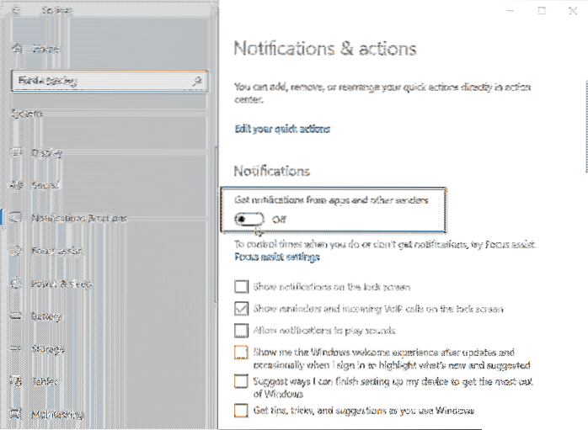Viewport: 588px width, 430px height.
Task: Open Display settings via its monitor icon
Action: click(x=16, y=153)
